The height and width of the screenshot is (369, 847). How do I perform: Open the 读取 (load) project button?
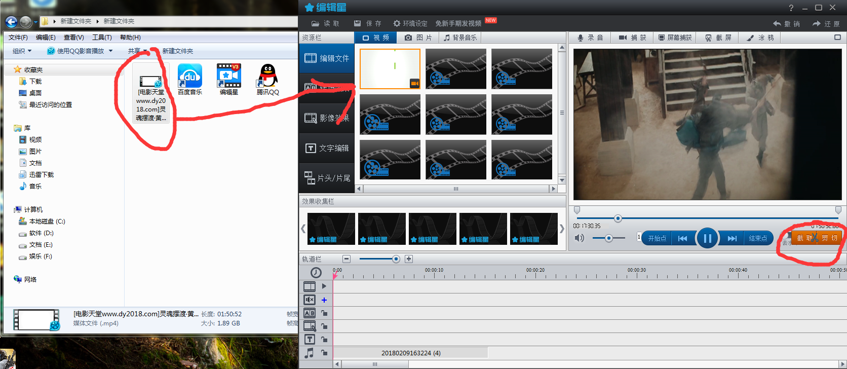click(325, 23)
